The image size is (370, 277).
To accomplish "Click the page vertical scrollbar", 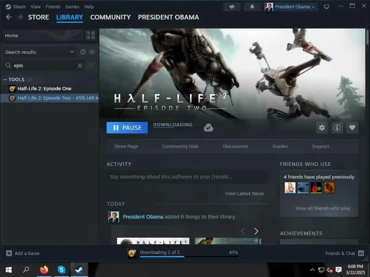I will 367,36.
